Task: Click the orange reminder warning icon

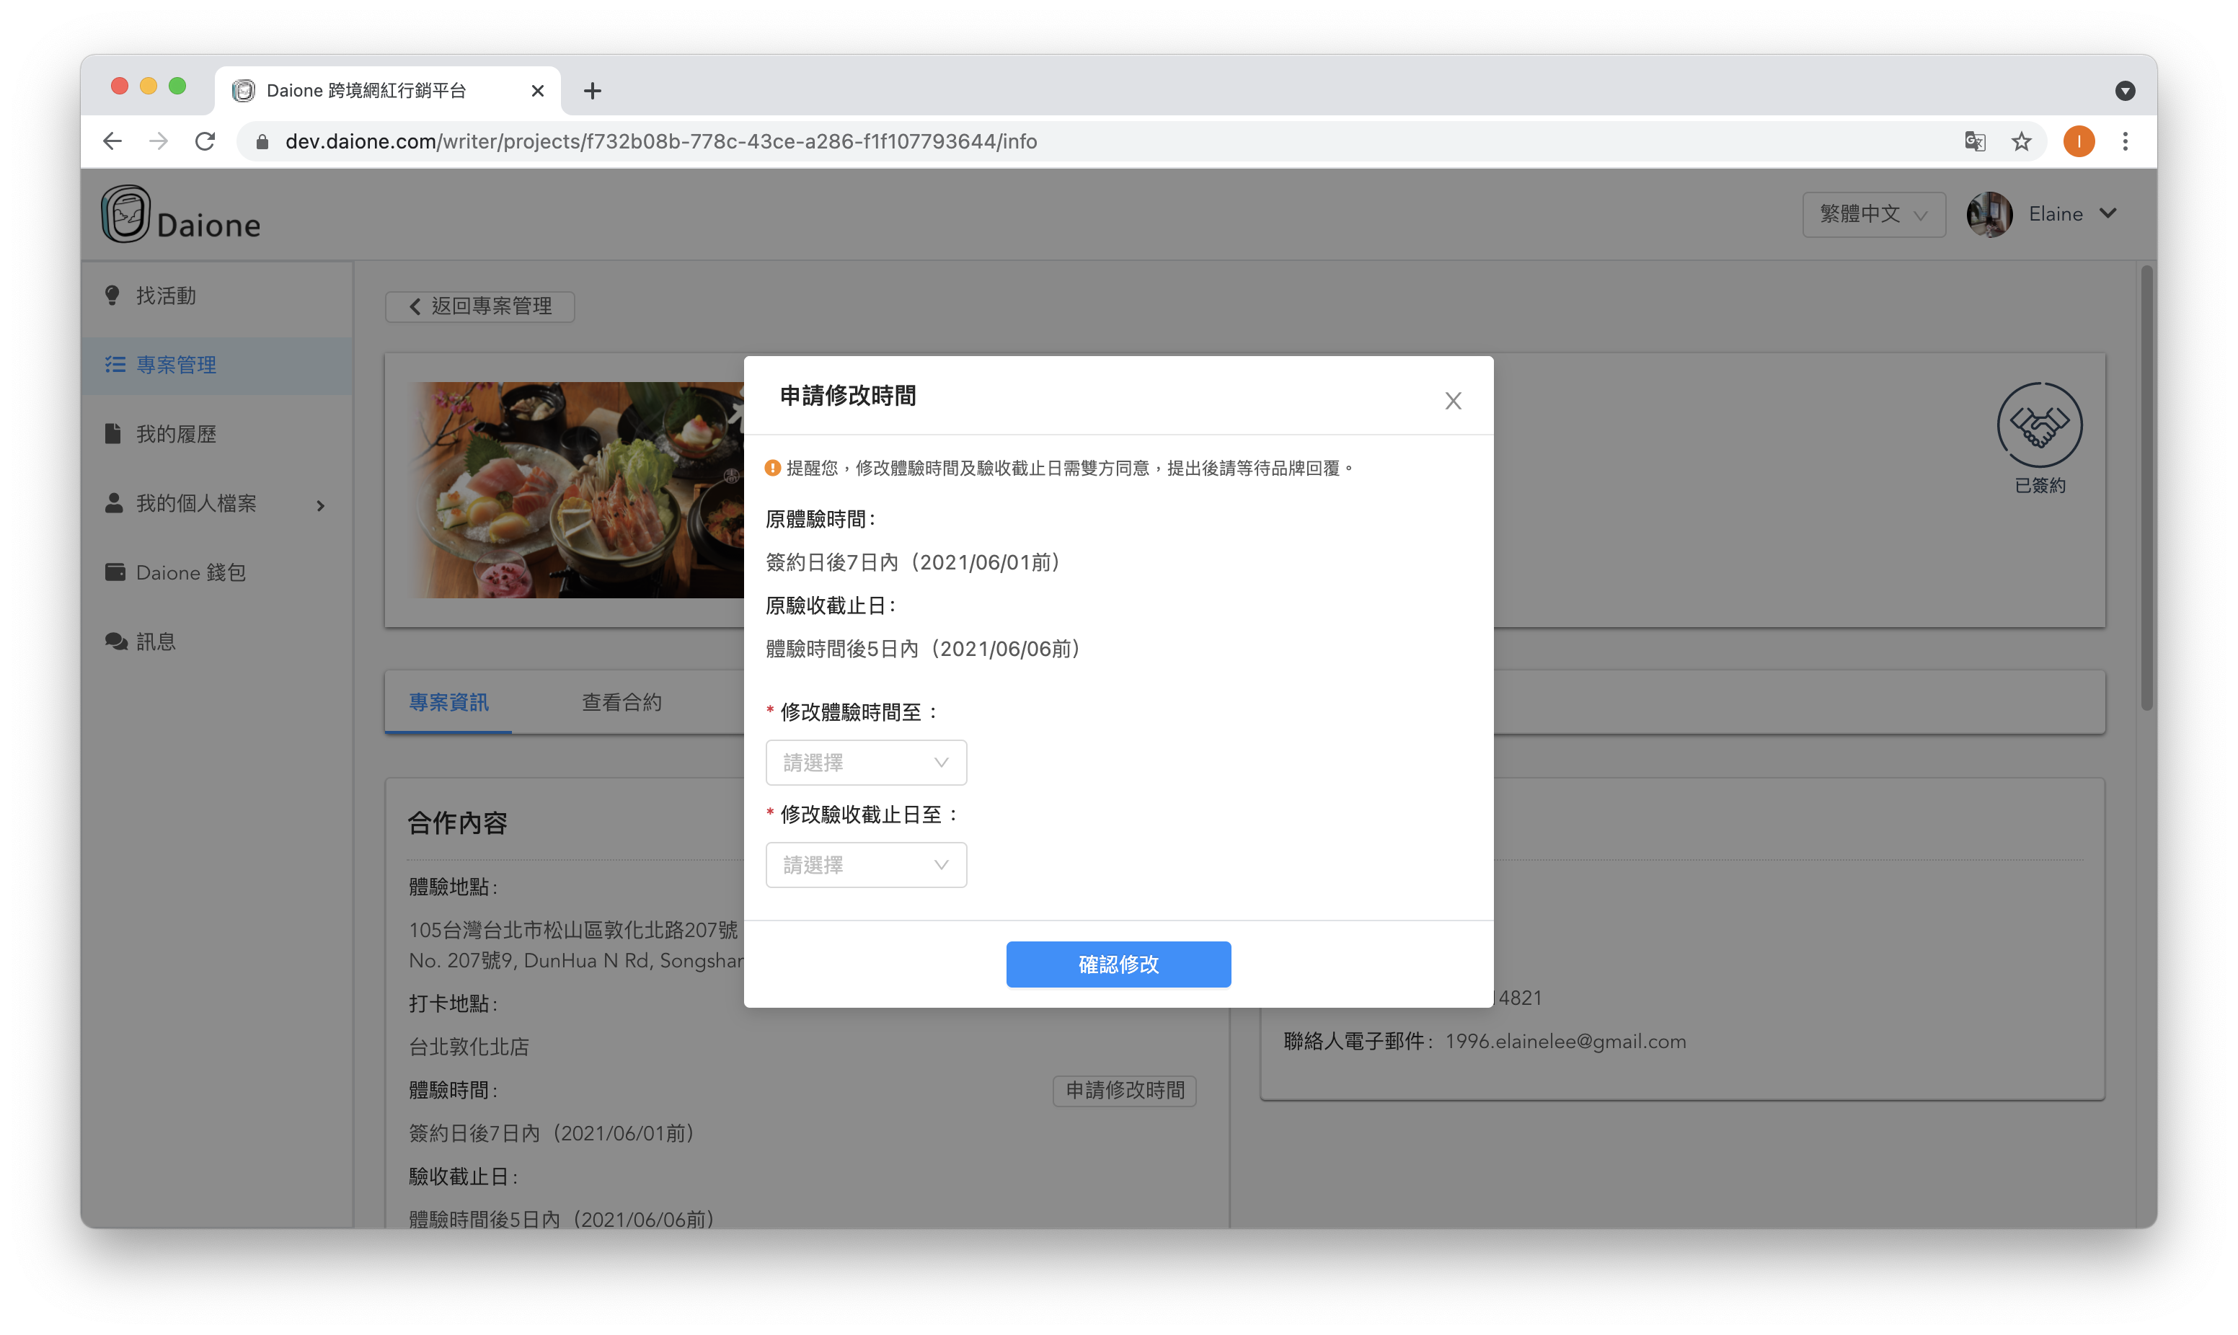Action: pyautogui.click(x=771, y=468)
